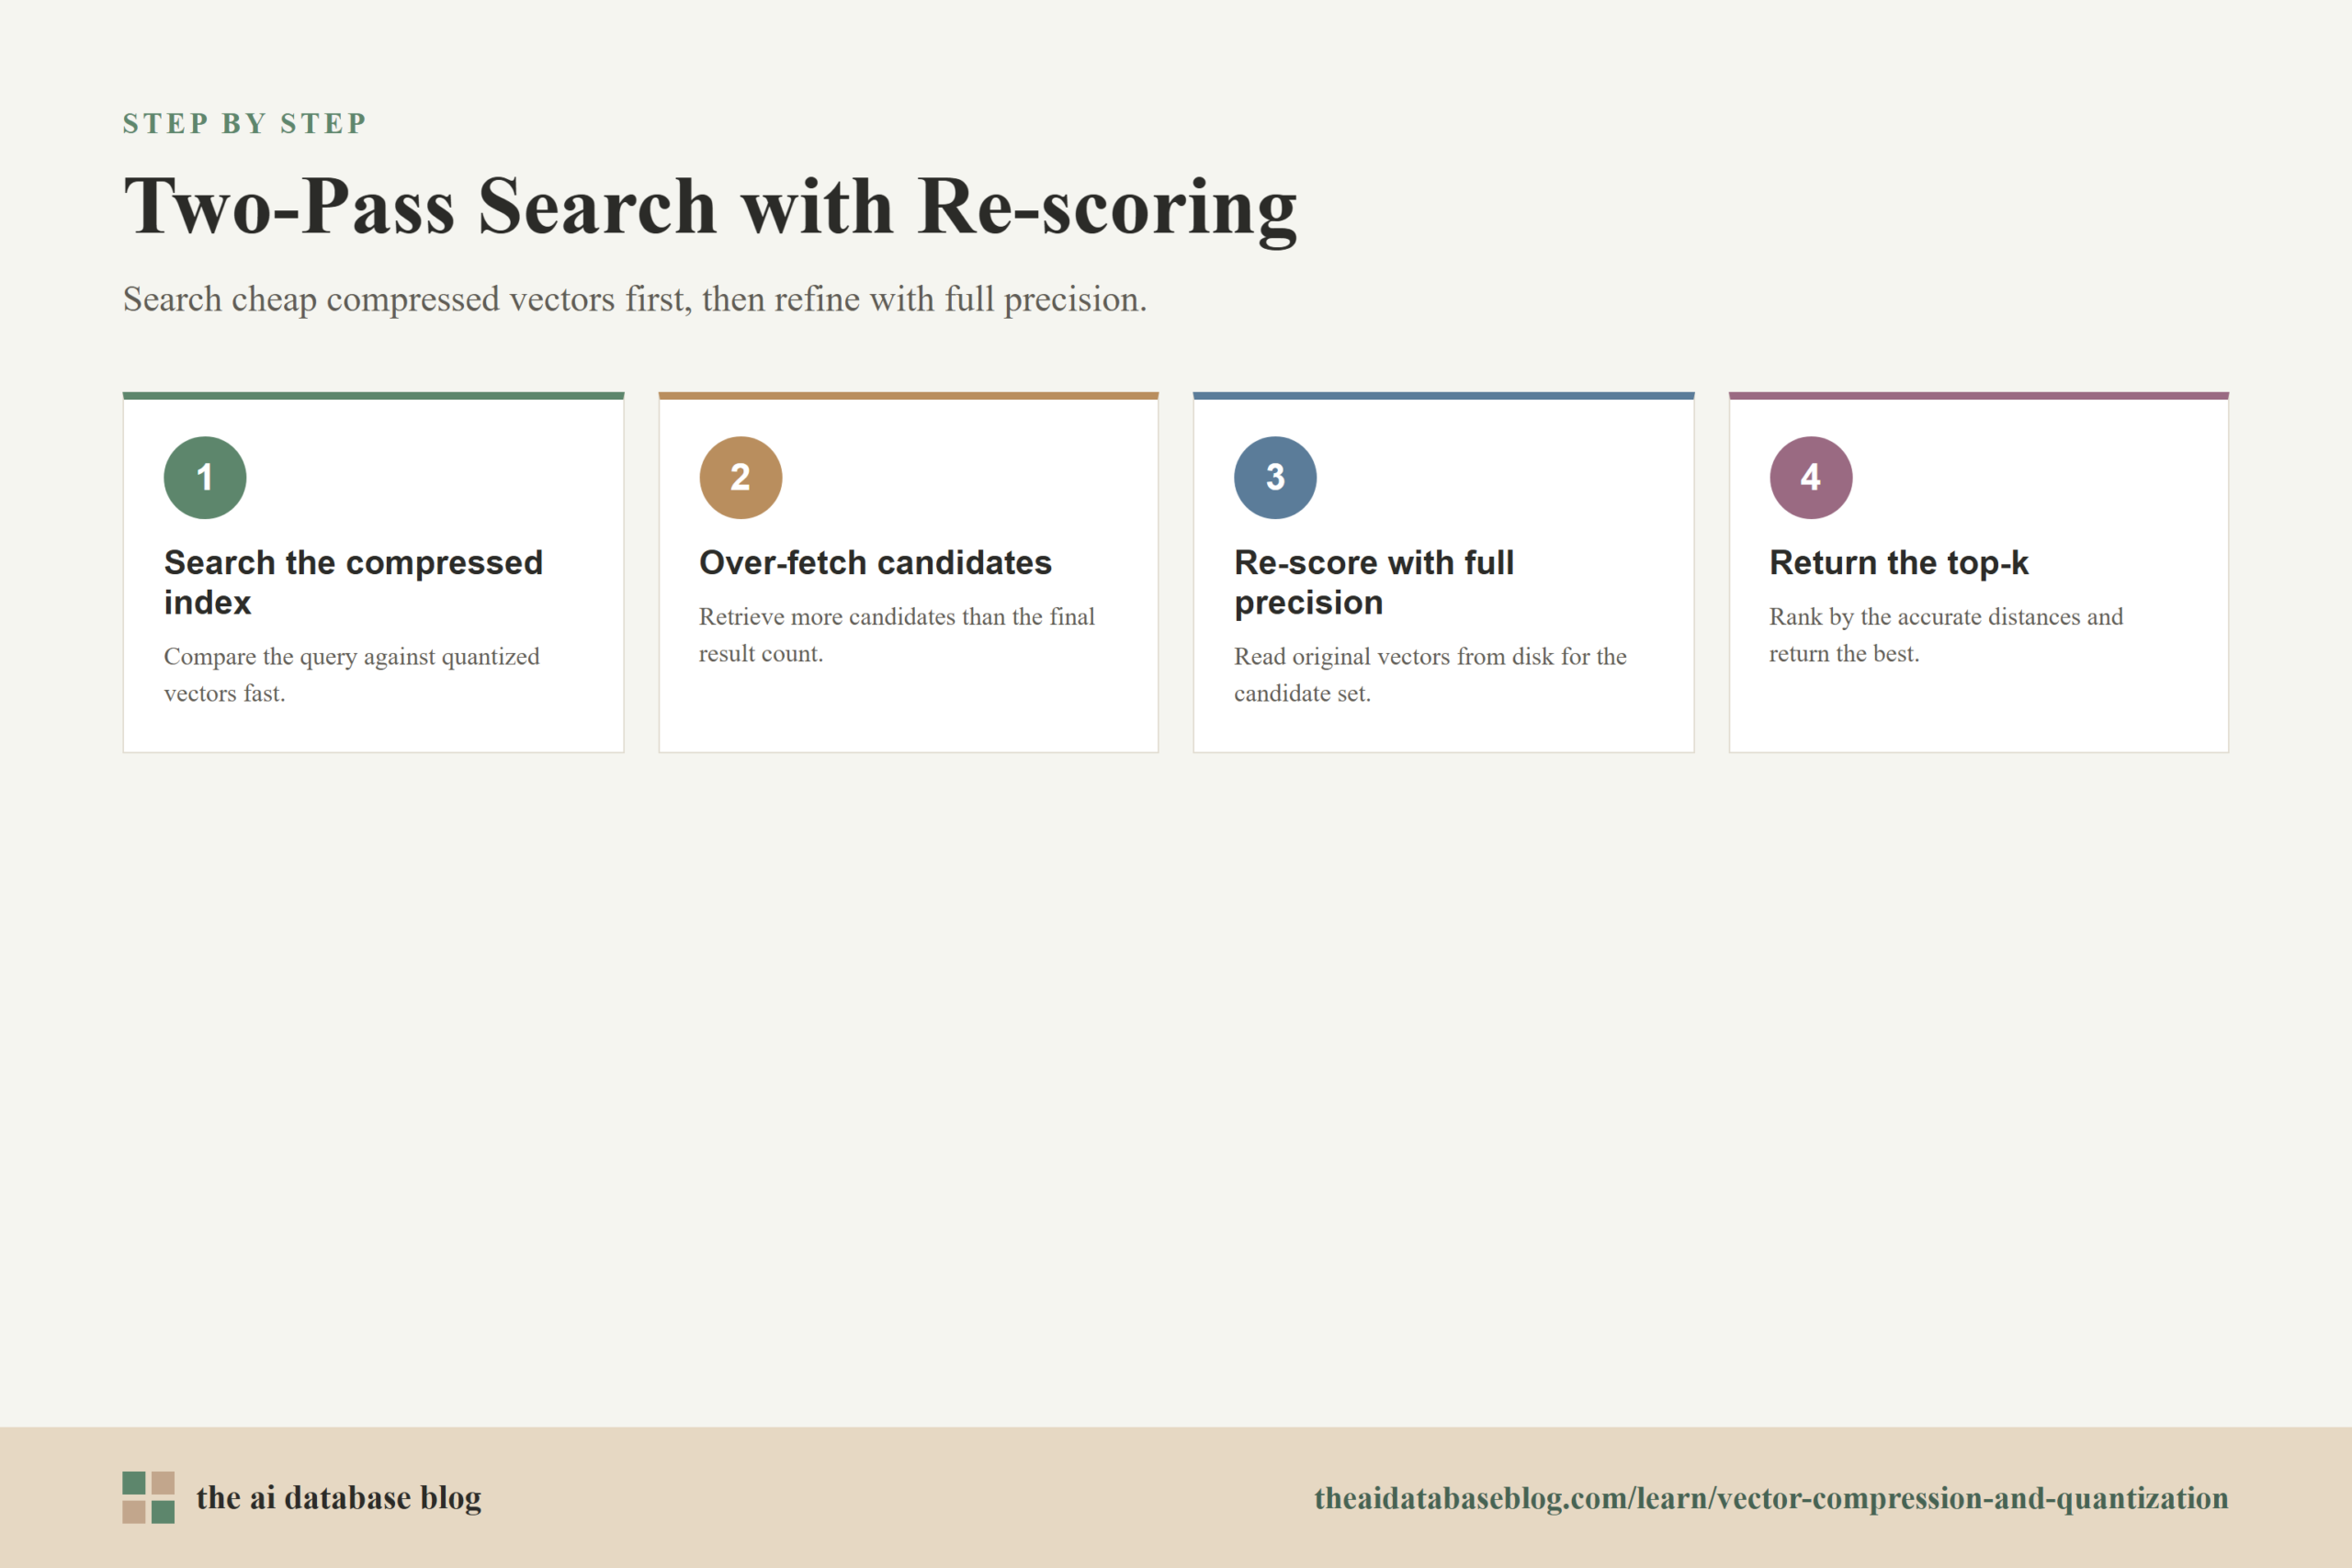2352x1568 pixels.
Task: Click the tan step 2 circle
Action: click(x=740, y=477)
